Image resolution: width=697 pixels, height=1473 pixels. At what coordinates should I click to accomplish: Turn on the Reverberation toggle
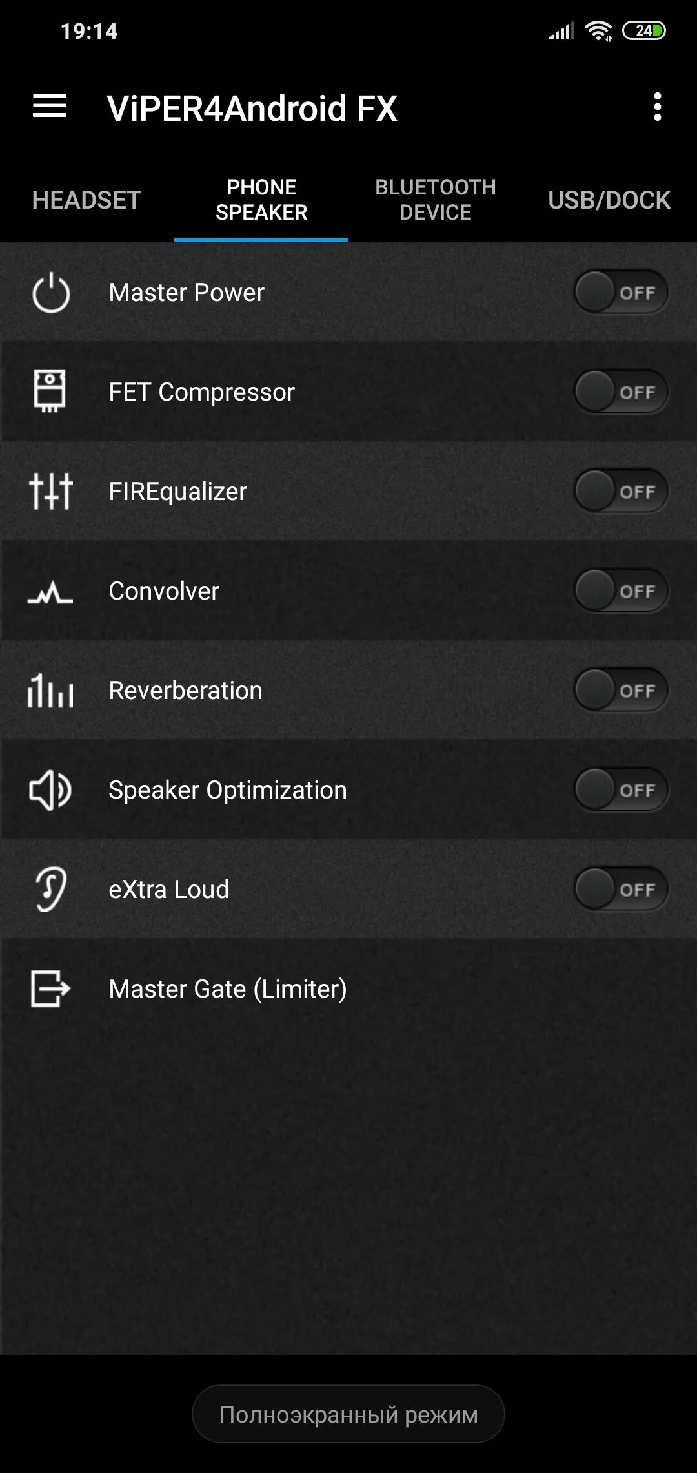620,691
